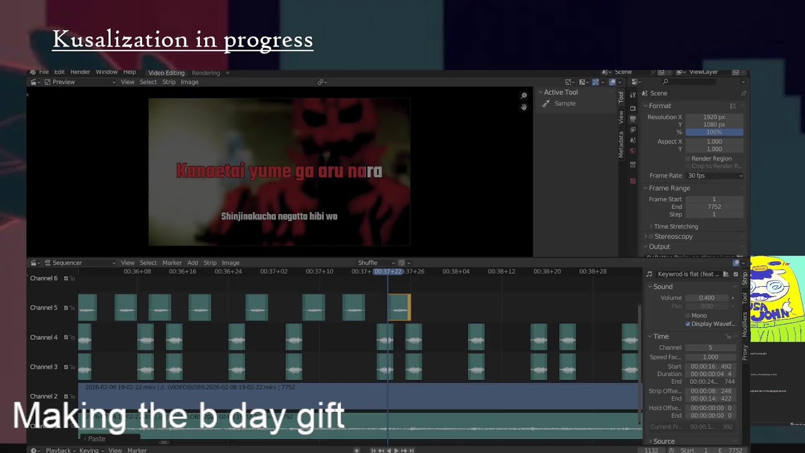Toggle the preview overlays icon
The width and height of the screenshot is (805, 453).
point(612,82)
